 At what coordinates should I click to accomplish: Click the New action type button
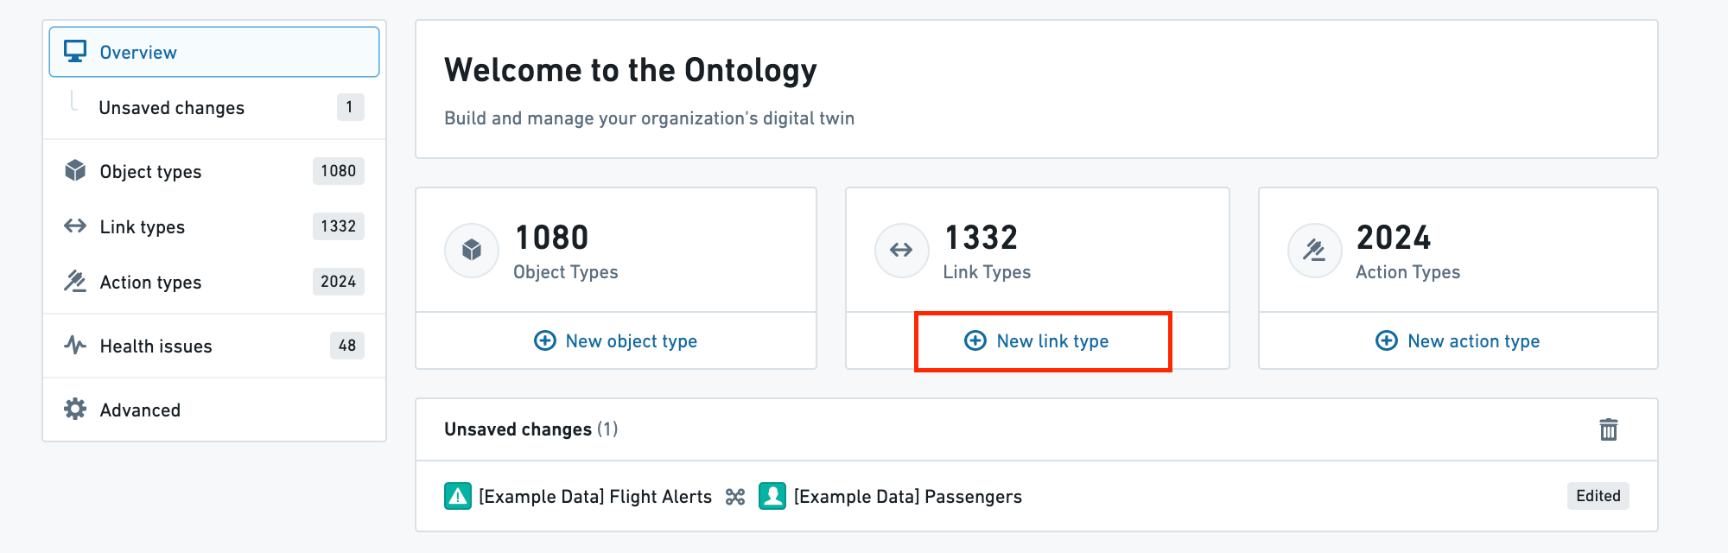(x=1458, y=341)
